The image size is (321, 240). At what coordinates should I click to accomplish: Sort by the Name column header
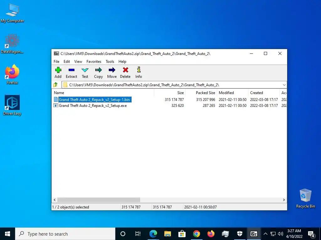[103, 92]
